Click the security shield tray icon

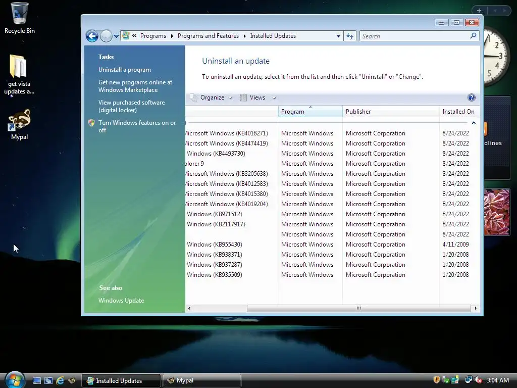[437, 380]
